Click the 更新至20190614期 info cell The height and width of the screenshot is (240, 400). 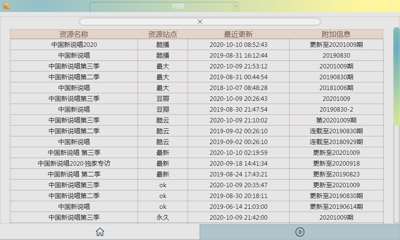tap(336, 206)
